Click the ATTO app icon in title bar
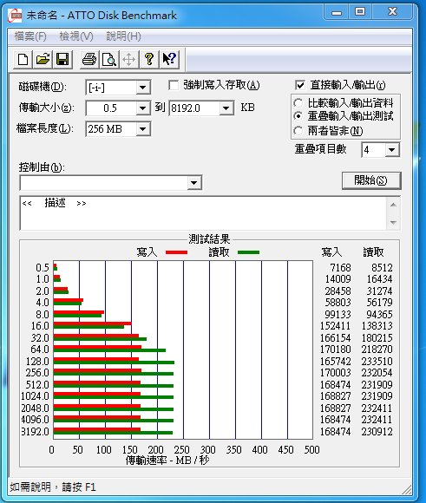Viewport: 426px width, 503px height. 15,16
